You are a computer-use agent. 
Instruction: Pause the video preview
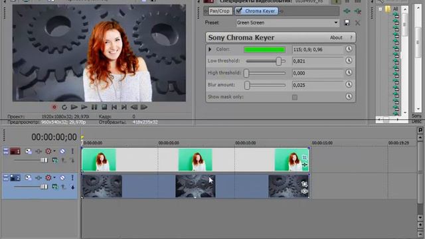(x=94, y=108)
